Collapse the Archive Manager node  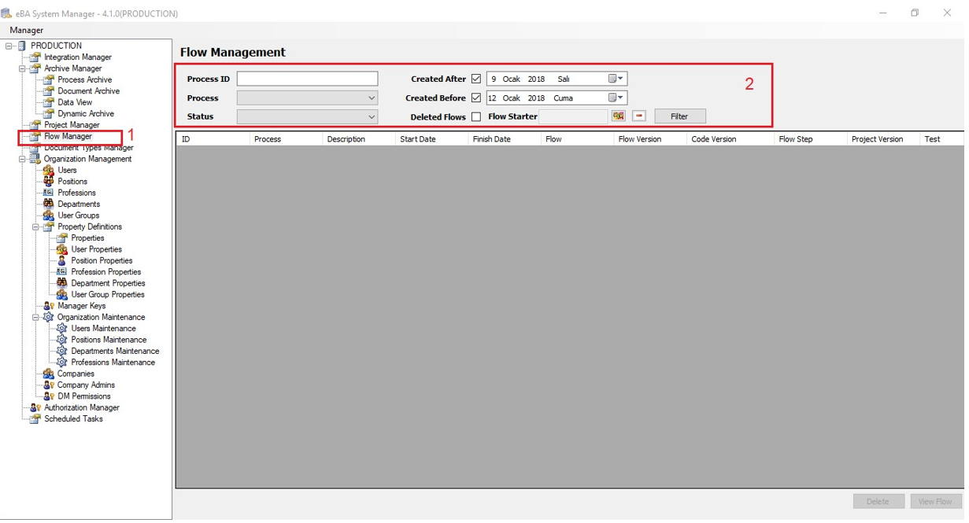tap(23, 68)
